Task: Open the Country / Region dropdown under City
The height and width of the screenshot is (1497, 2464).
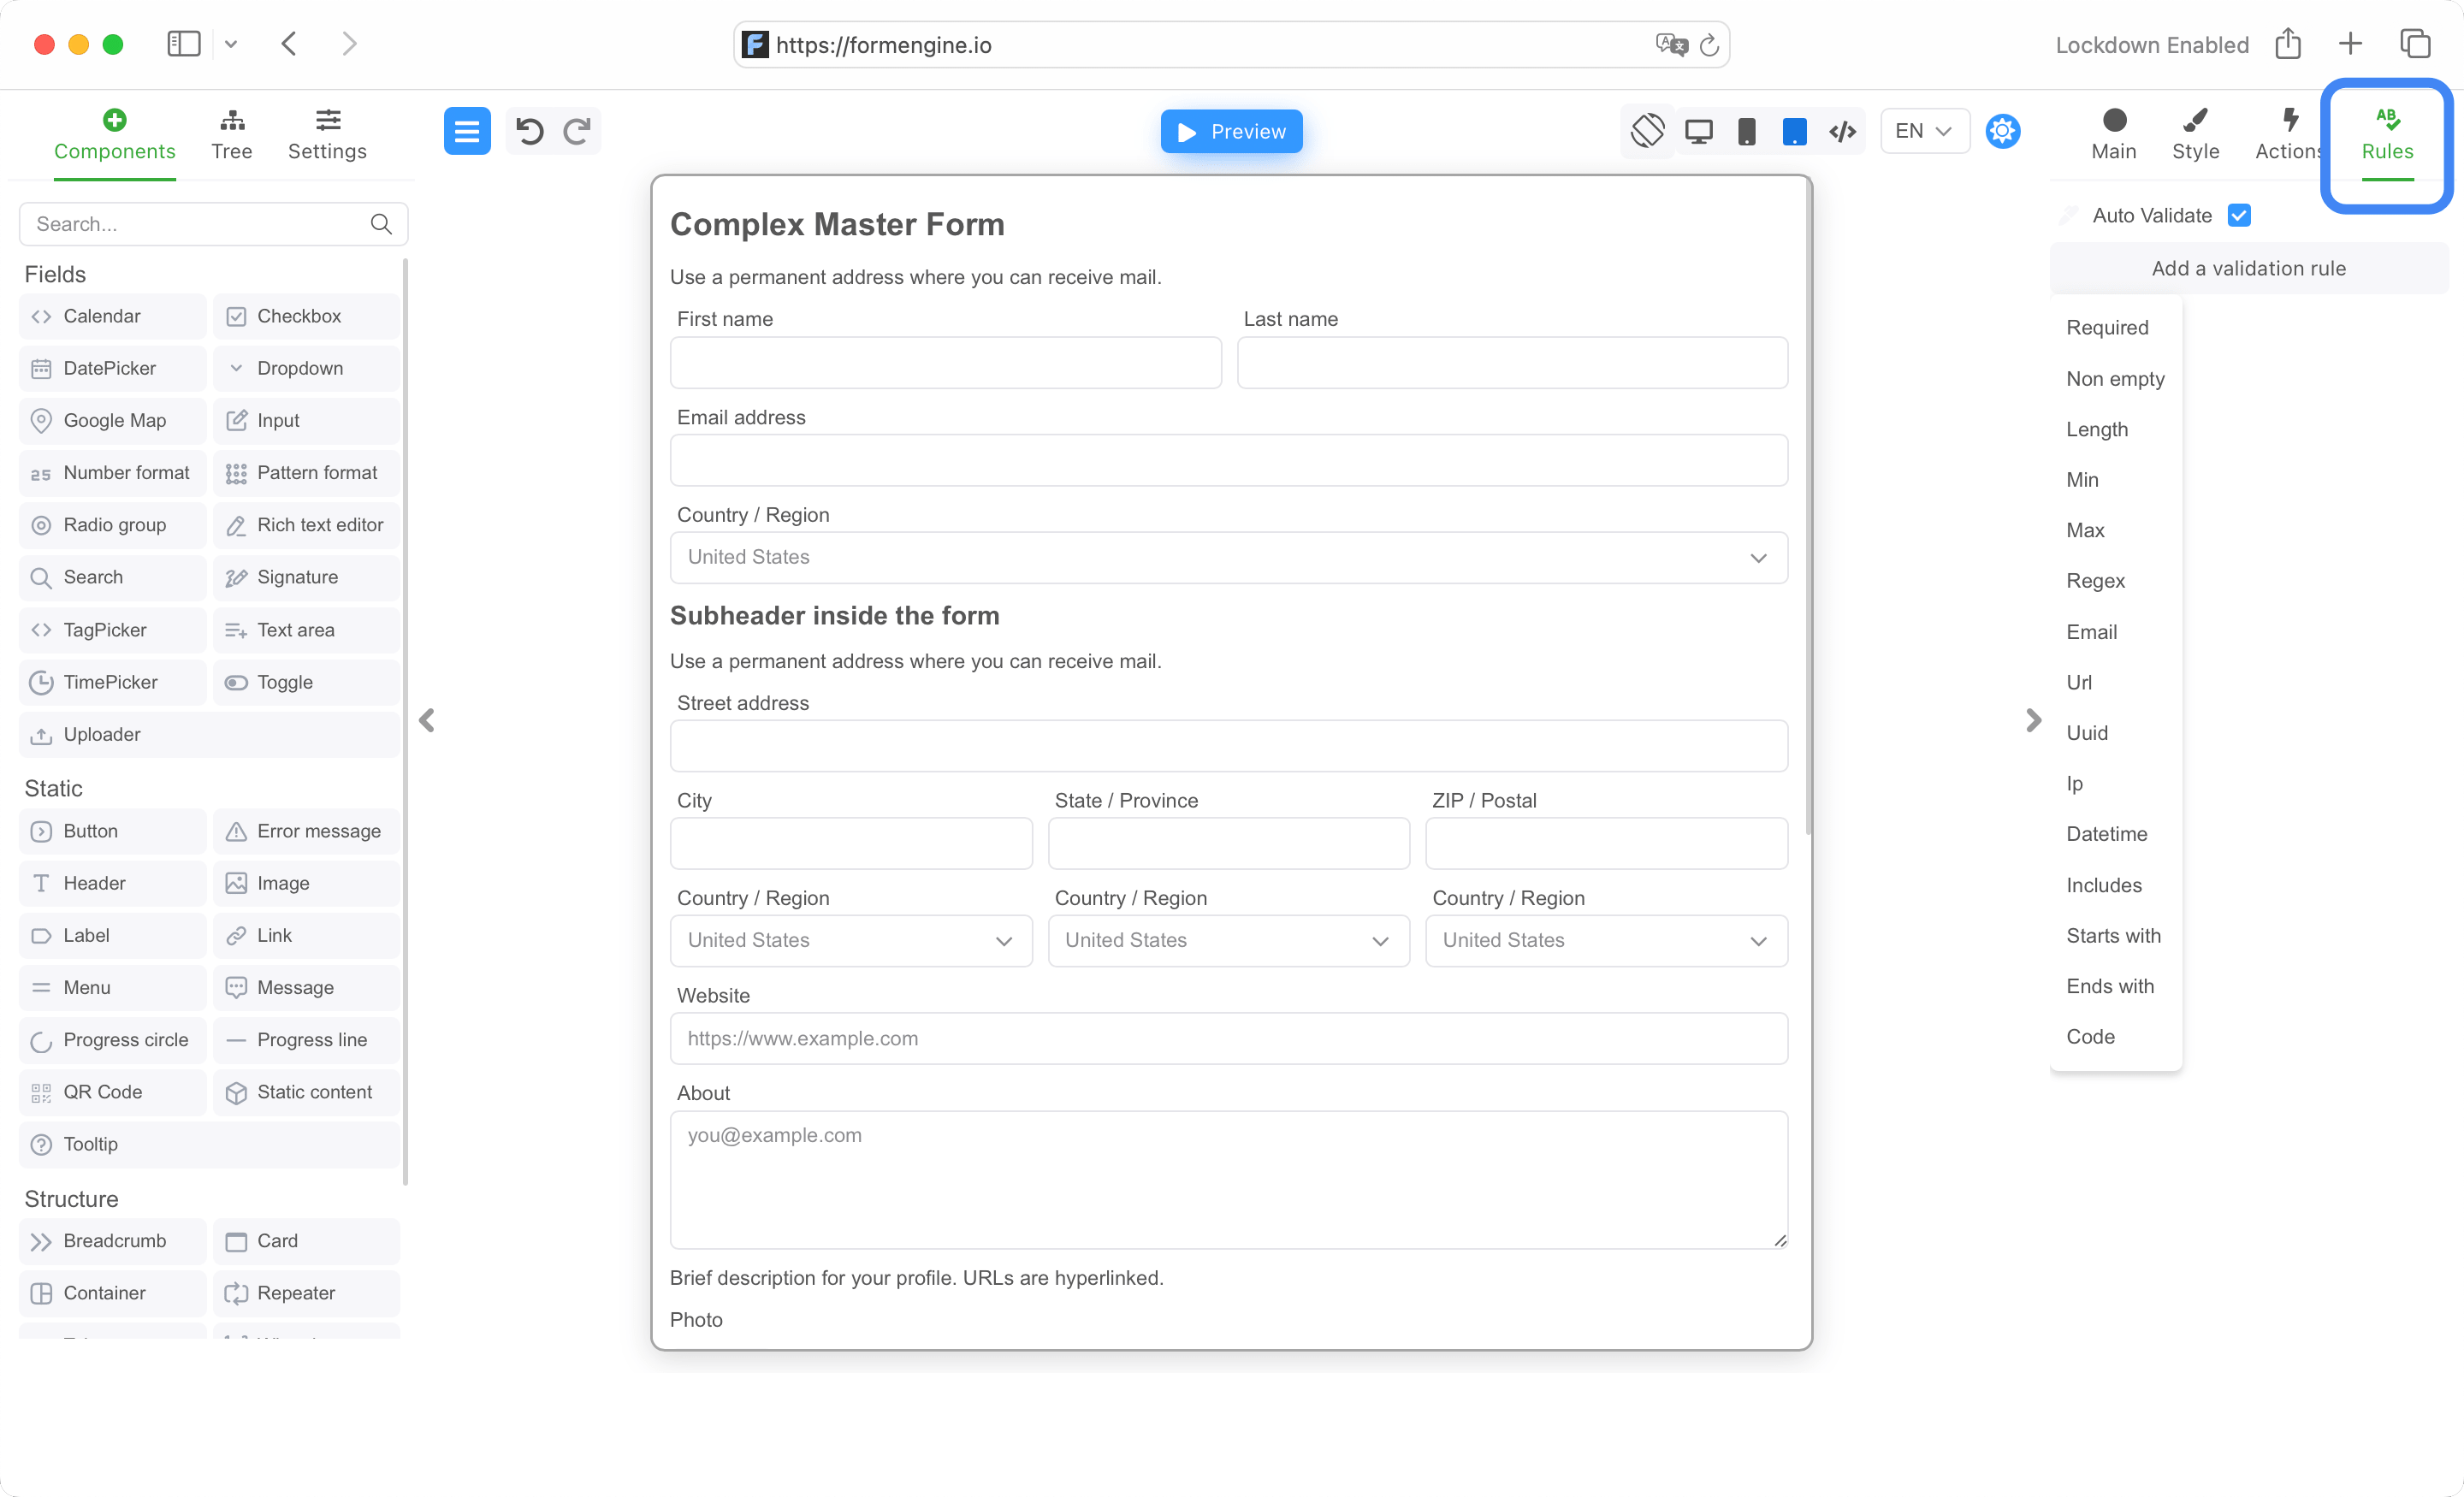Action: (851, 940)
